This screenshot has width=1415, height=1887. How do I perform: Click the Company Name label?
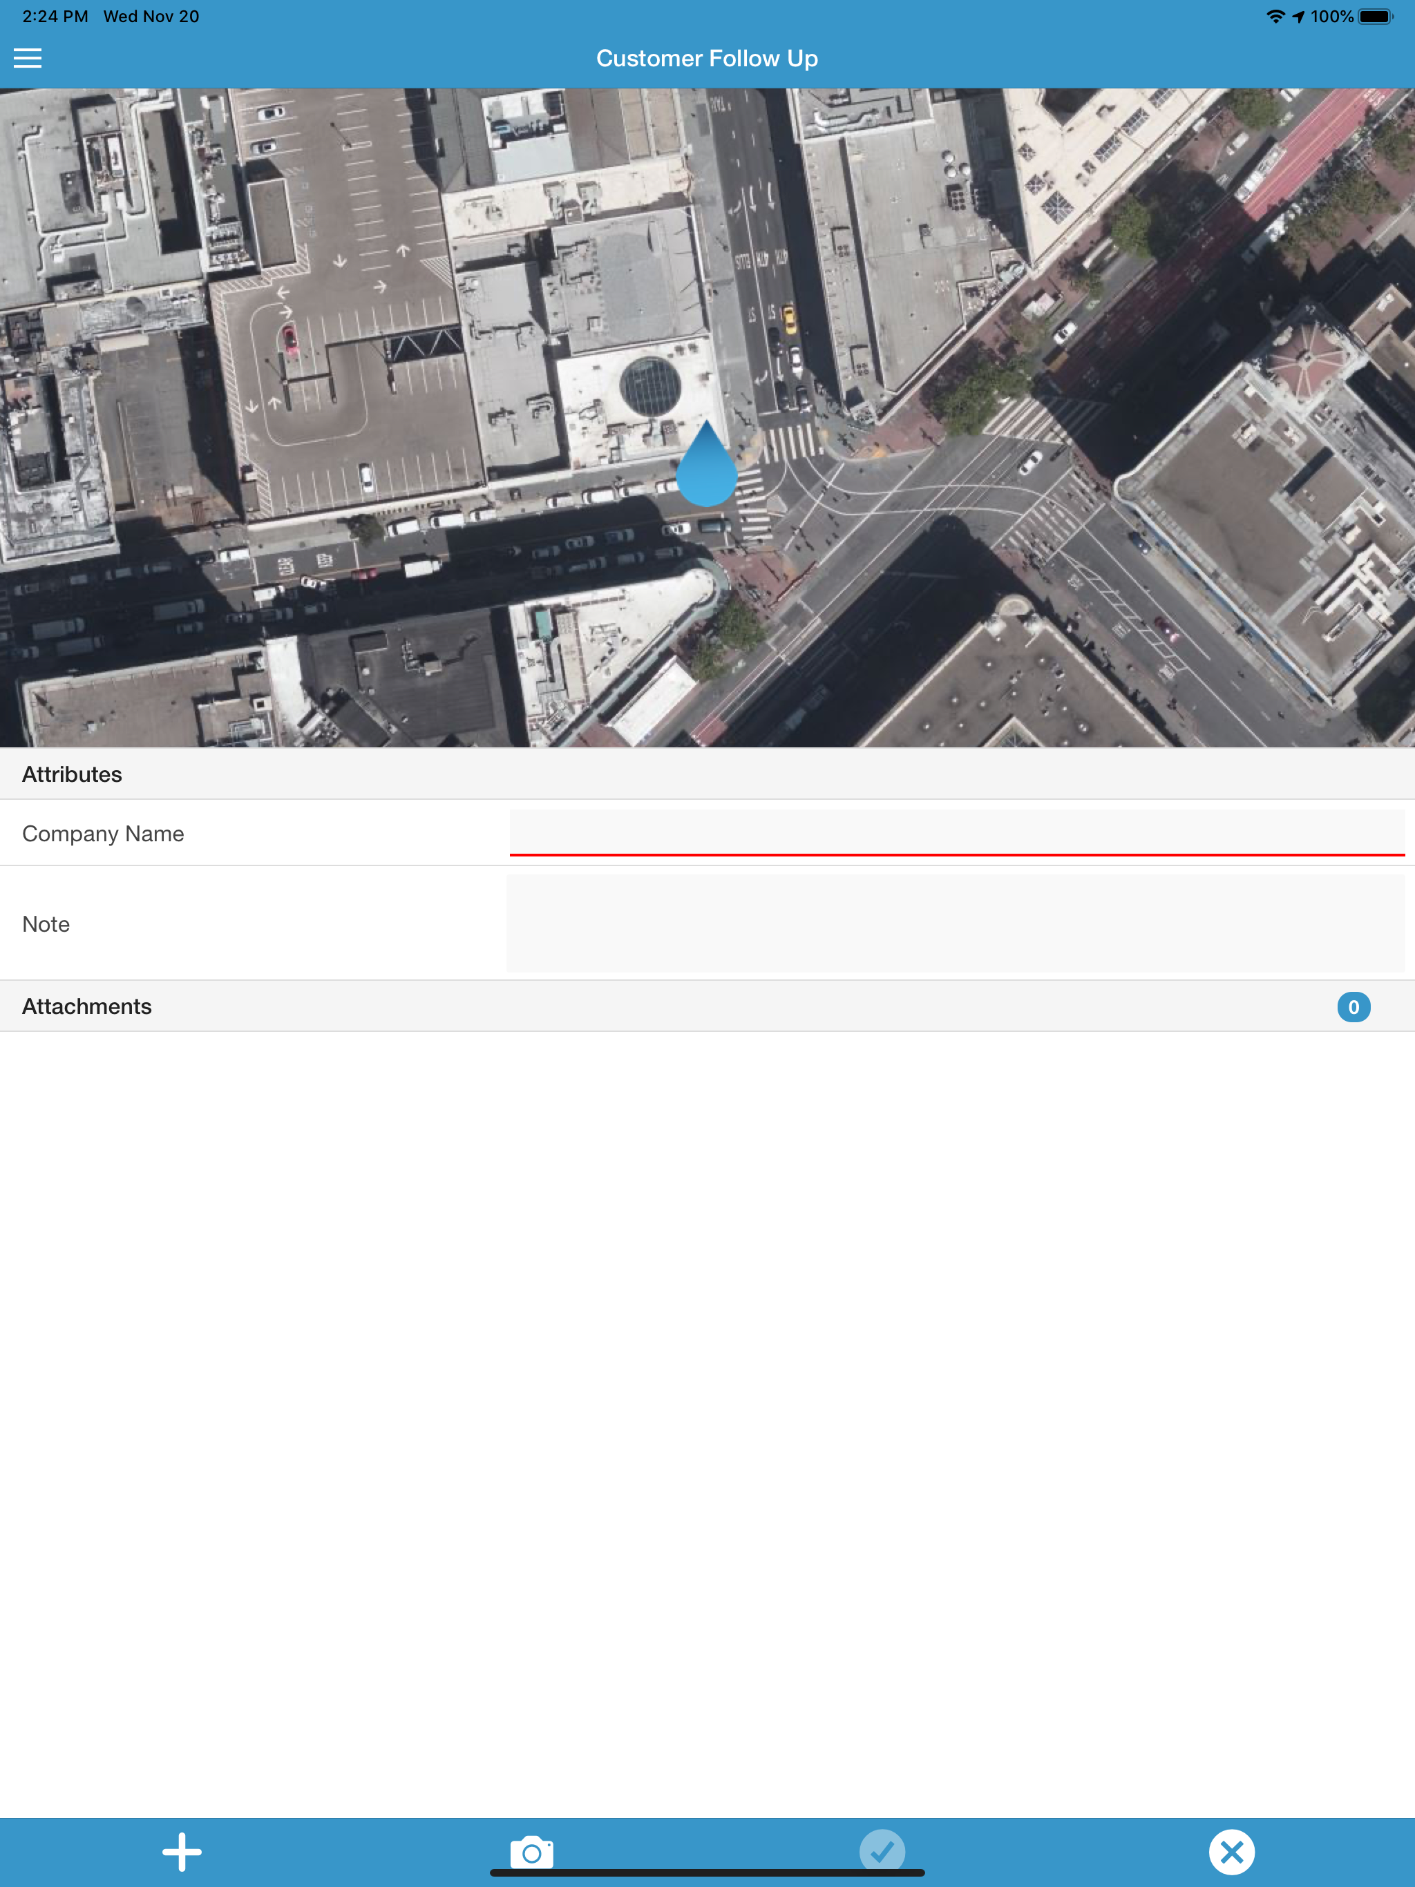[x=103, y=834]
